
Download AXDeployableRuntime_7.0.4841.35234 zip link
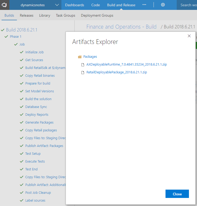pyautogui.click(x=126, y=65)
